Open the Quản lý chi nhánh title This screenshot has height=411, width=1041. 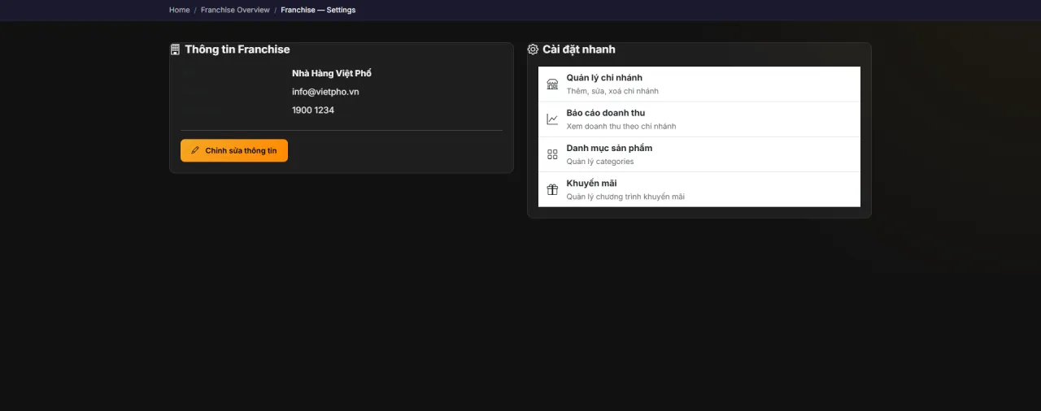coord(604,78)
